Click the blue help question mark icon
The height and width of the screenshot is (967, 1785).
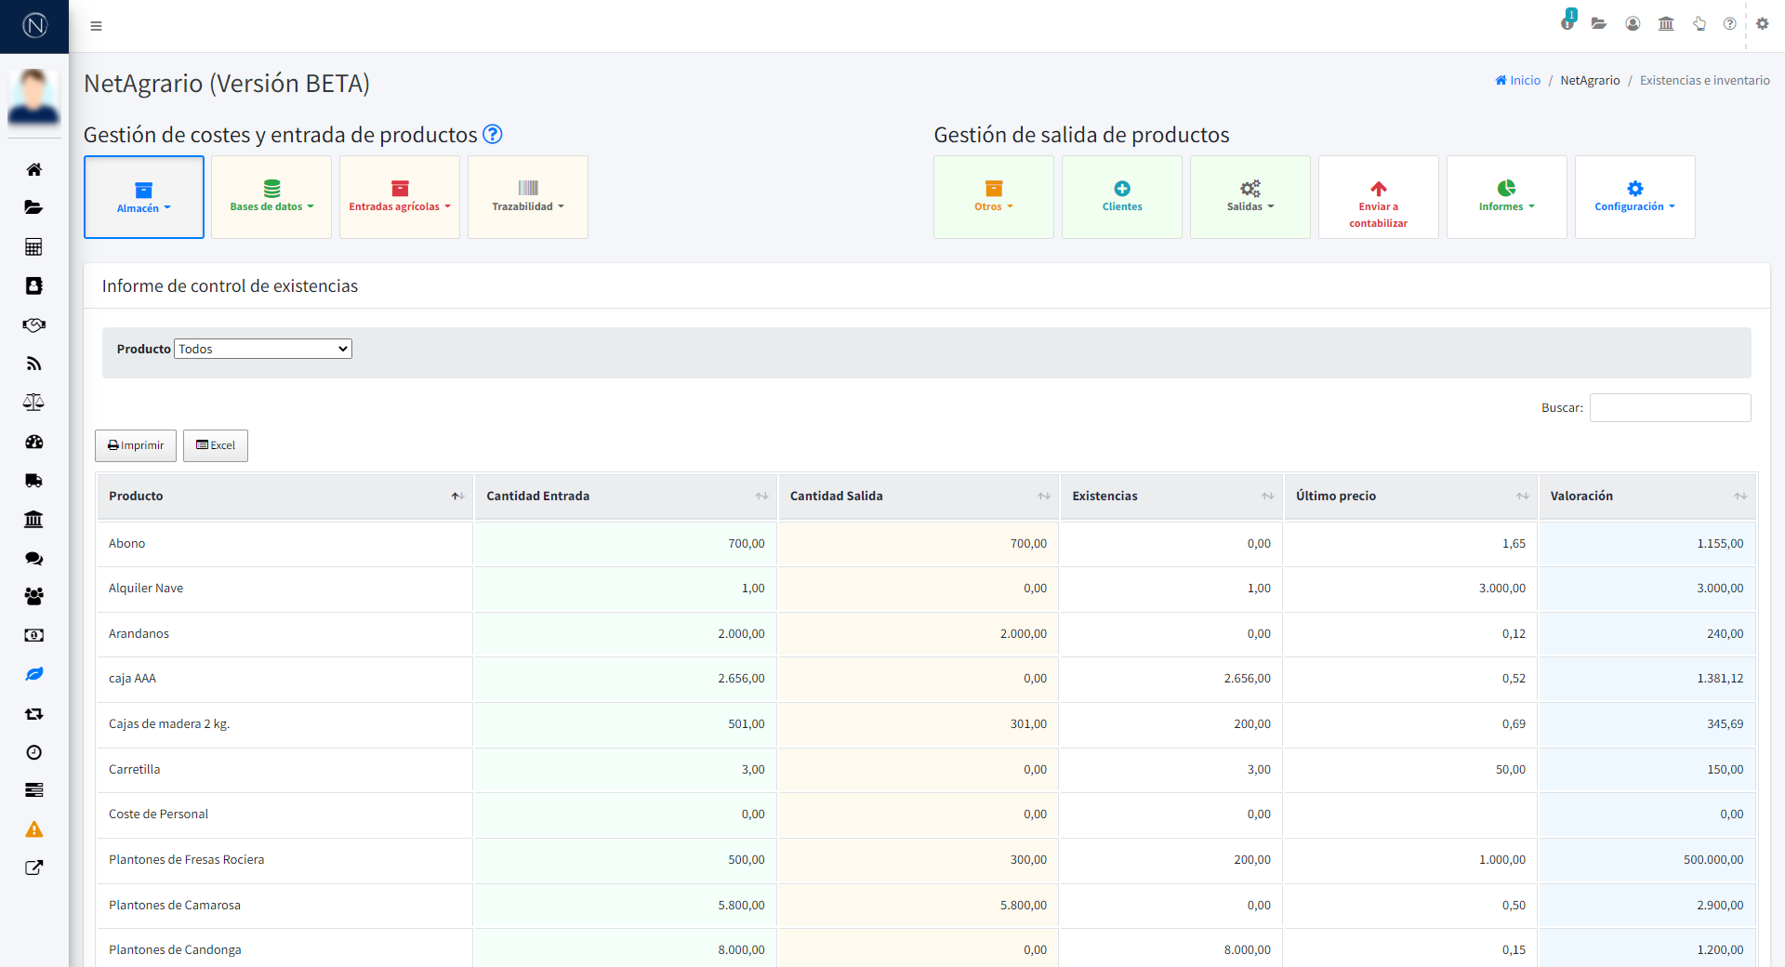tap(493, 135)
